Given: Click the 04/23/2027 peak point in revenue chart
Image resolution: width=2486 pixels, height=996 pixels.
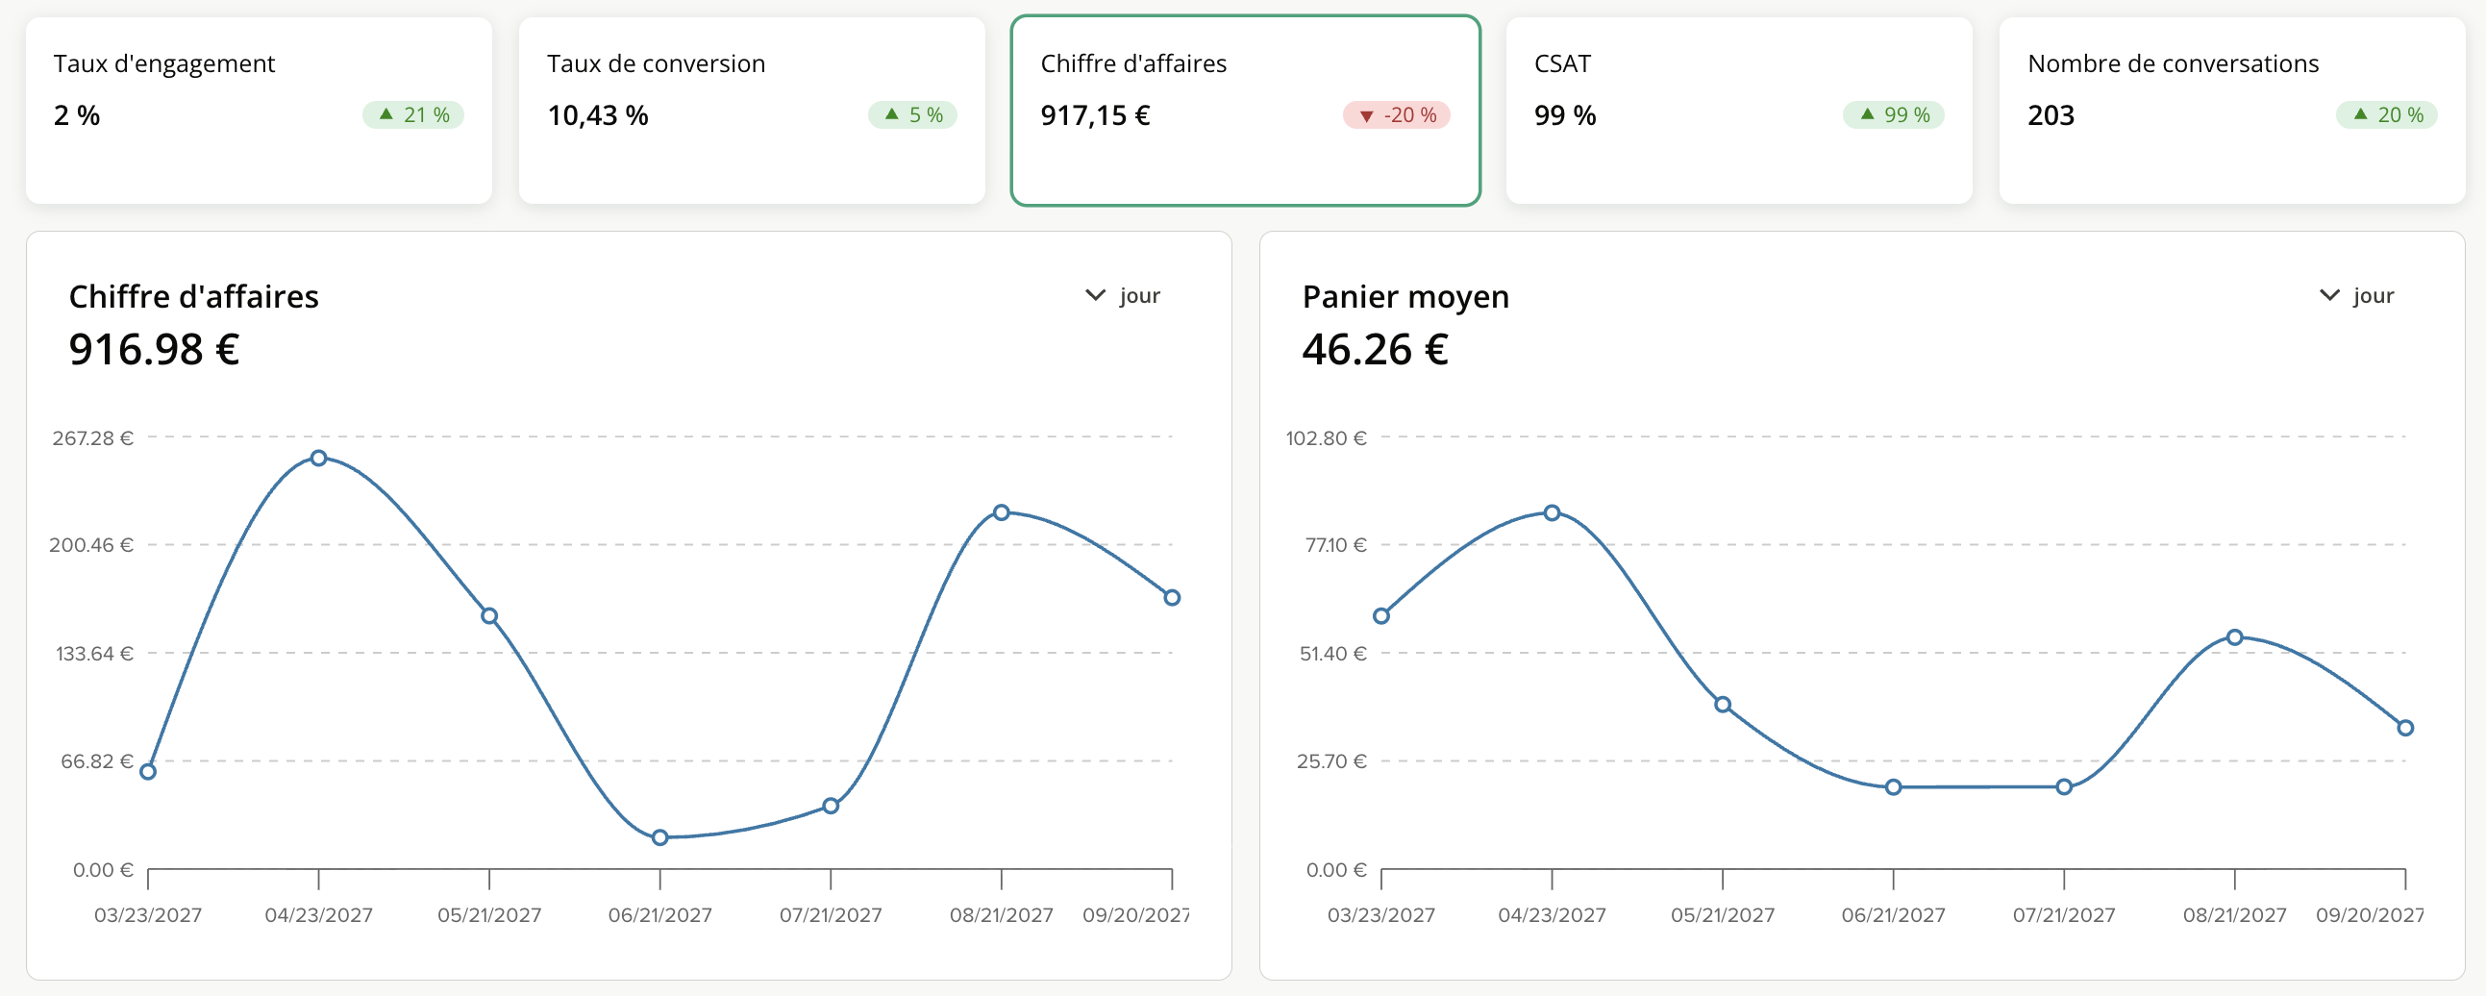Looking at the screenshot, I should click(x=318, y=458).
